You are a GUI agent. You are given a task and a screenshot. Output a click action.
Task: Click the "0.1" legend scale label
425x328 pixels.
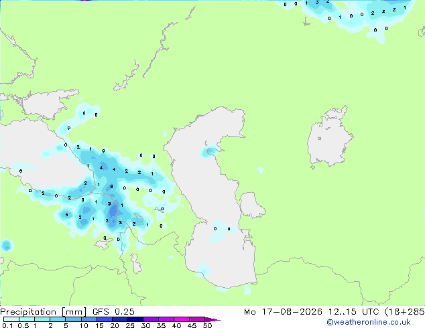pyautogui.click(x=7, y=325)
